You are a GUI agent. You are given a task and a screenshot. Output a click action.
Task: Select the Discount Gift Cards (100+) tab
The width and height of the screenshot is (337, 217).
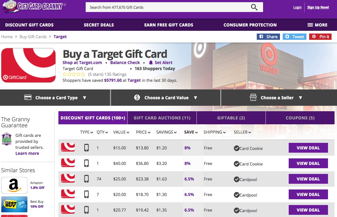(x=93, y=118)
